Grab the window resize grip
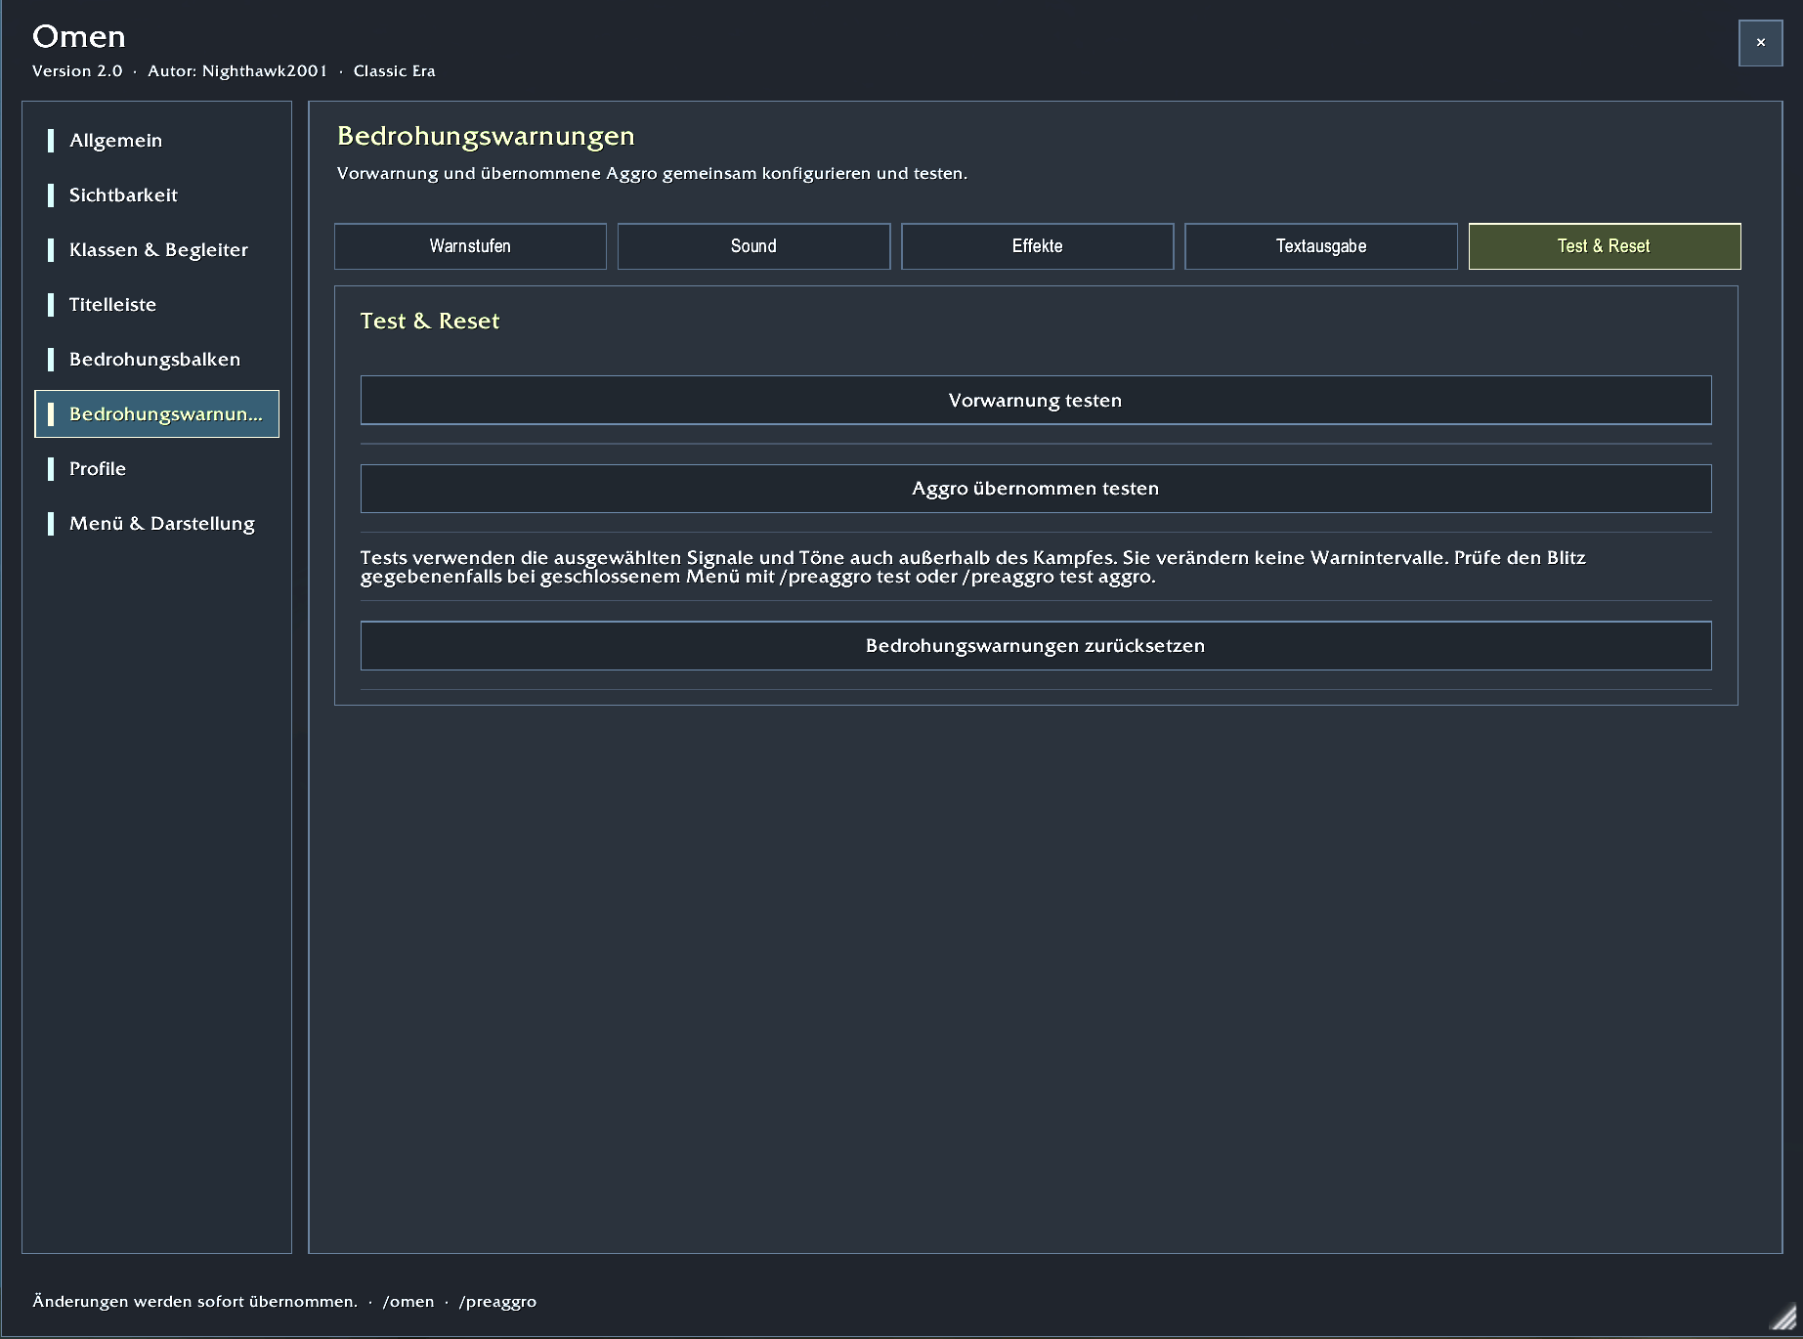 [x=1784, y=1317]
